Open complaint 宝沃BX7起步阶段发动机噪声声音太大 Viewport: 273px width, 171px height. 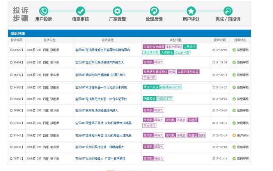pyautogui.click(x=99, y=62)
